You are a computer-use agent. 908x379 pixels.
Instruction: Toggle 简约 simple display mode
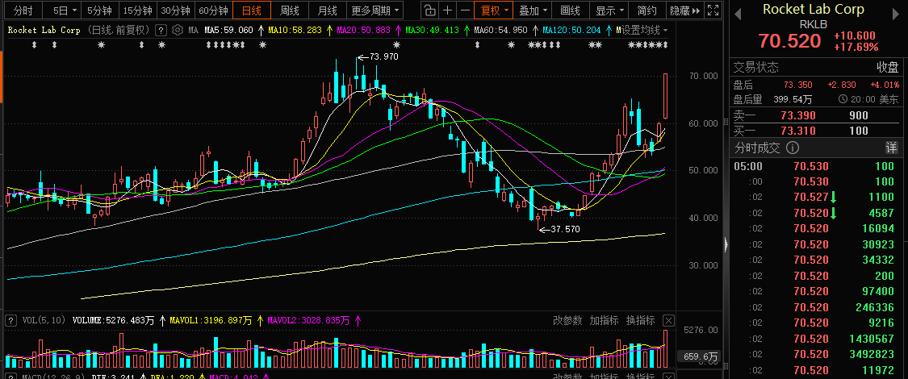[x=646, y=10]
